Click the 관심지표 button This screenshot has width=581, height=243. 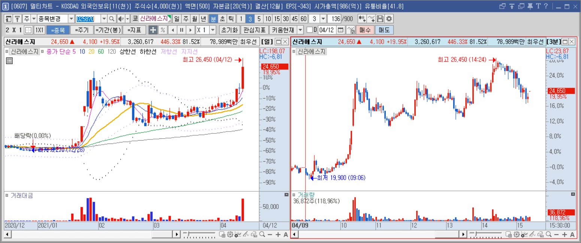pos(254,30)
